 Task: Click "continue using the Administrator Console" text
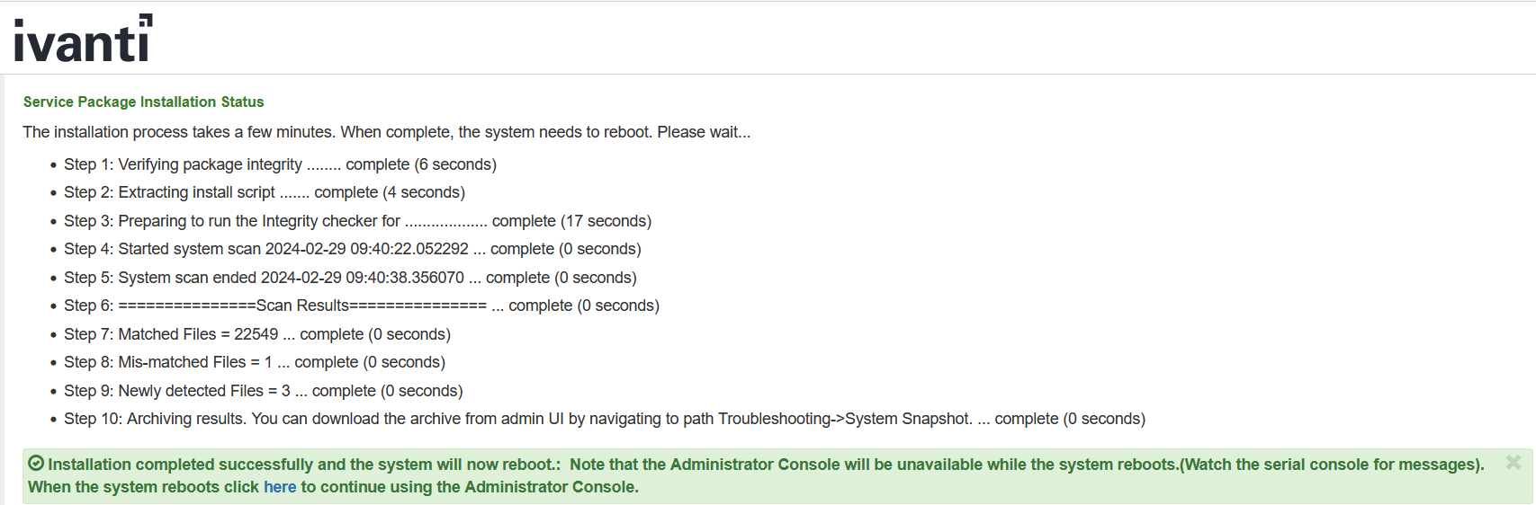[469, 487]
